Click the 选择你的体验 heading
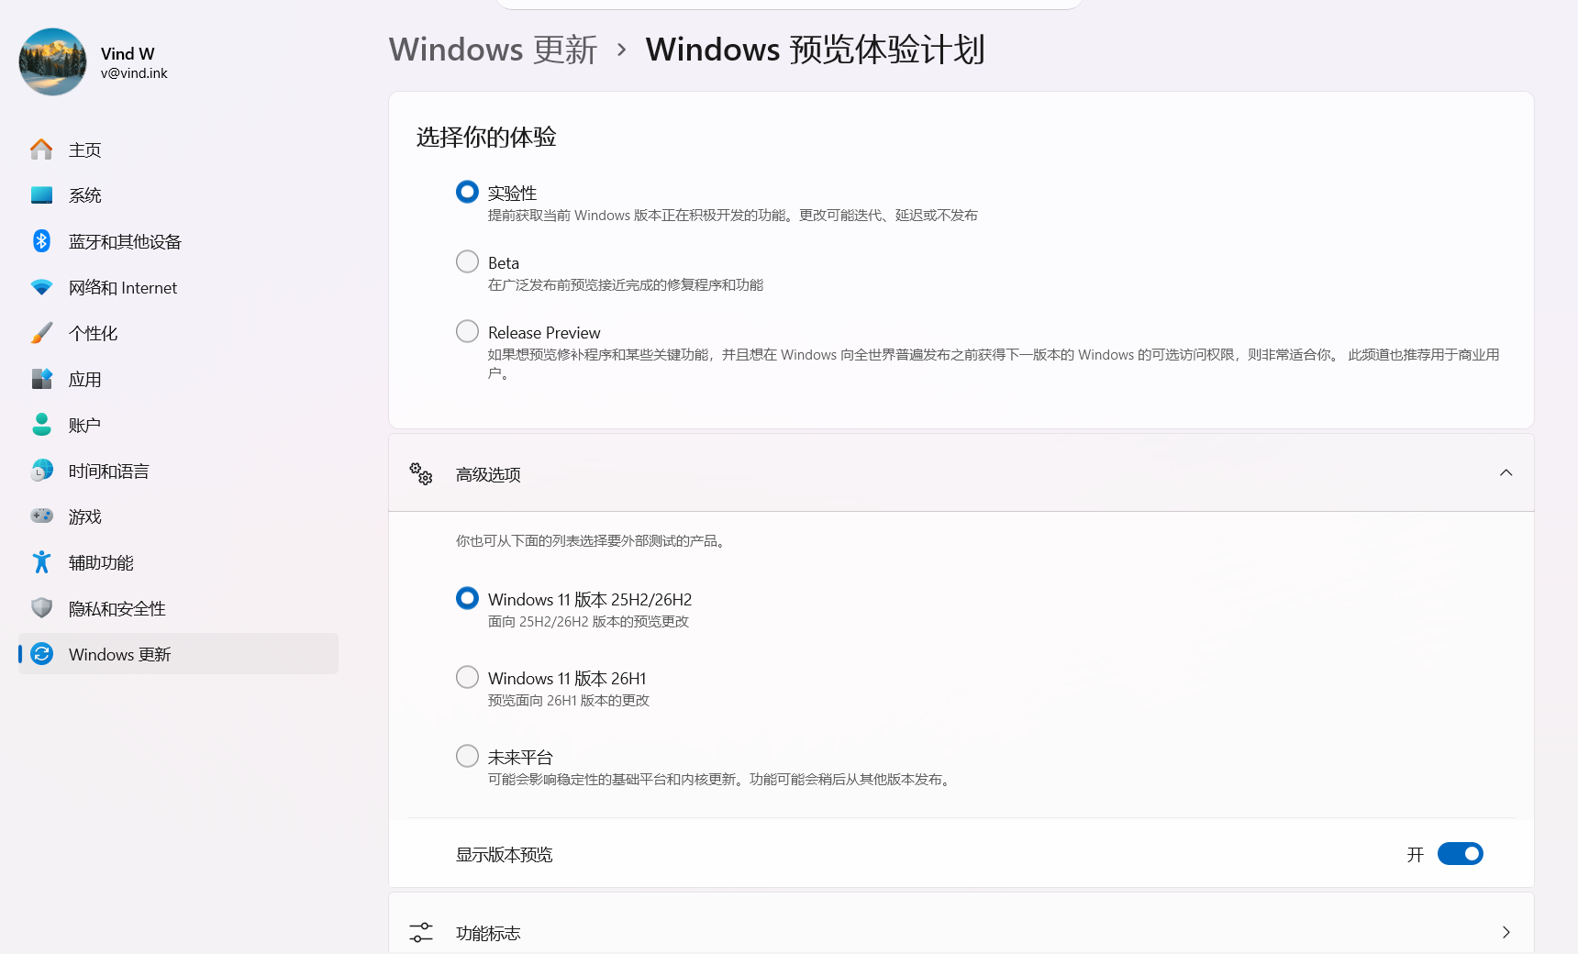Viewport: 1578px width, 954px height. pos(486,138)
